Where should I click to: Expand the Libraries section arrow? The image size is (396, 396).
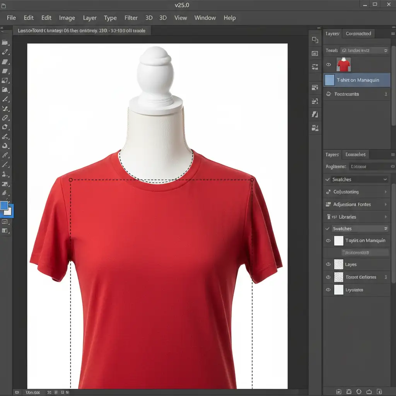pyautogui.click(x=386, y=217)
